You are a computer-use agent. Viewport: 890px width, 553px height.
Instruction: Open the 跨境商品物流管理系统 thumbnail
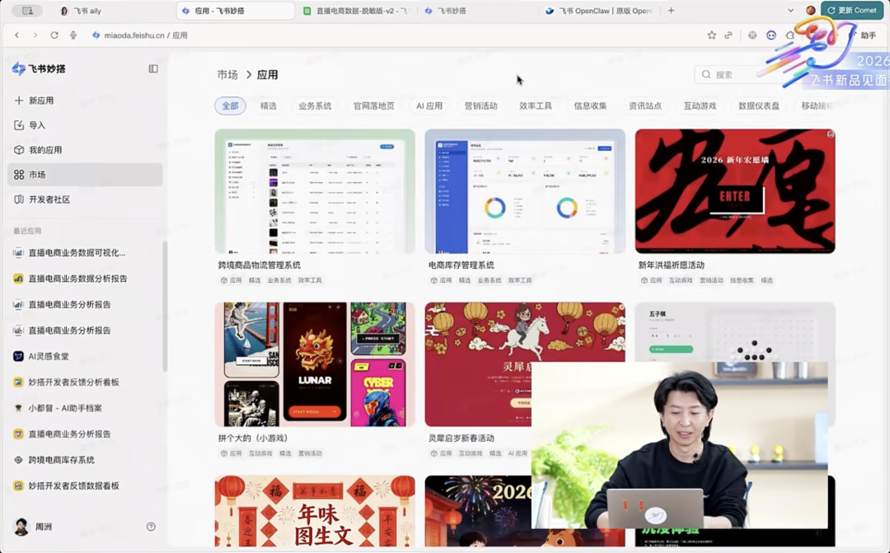[x=315, y=191]
